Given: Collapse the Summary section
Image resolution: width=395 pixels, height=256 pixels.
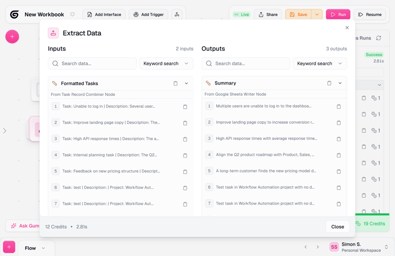Looking at the screenshot, I should click(x=340, y=84).
